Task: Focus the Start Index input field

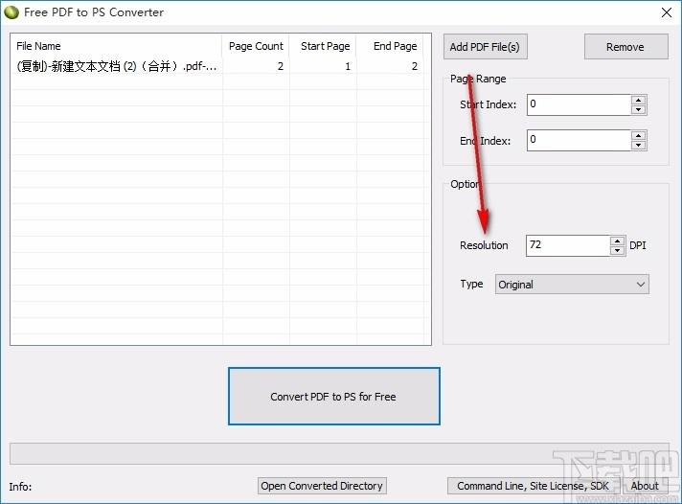Action: pyautogui.click(x=579, y=104)
